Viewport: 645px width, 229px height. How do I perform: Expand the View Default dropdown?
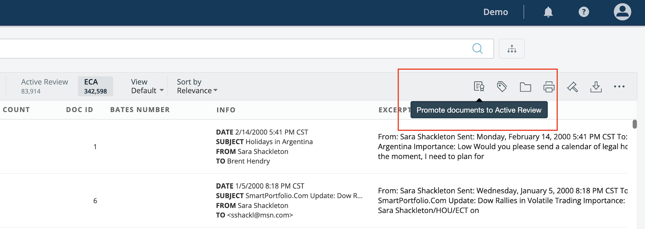(147, 86)
